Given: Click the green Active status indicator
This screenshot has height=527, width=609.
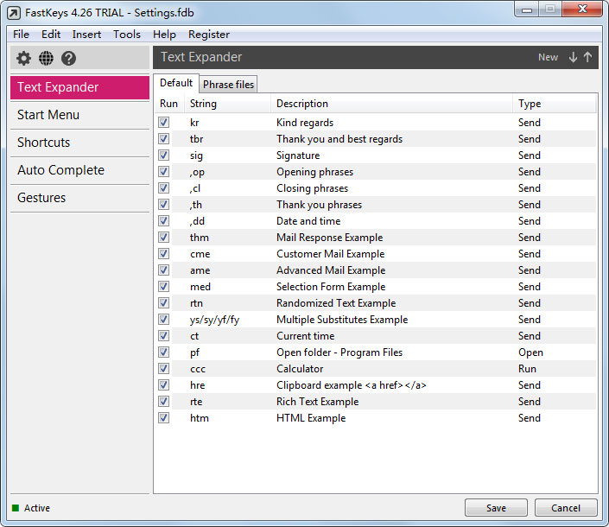Looking at the screenshot, I should click(16, 508).
